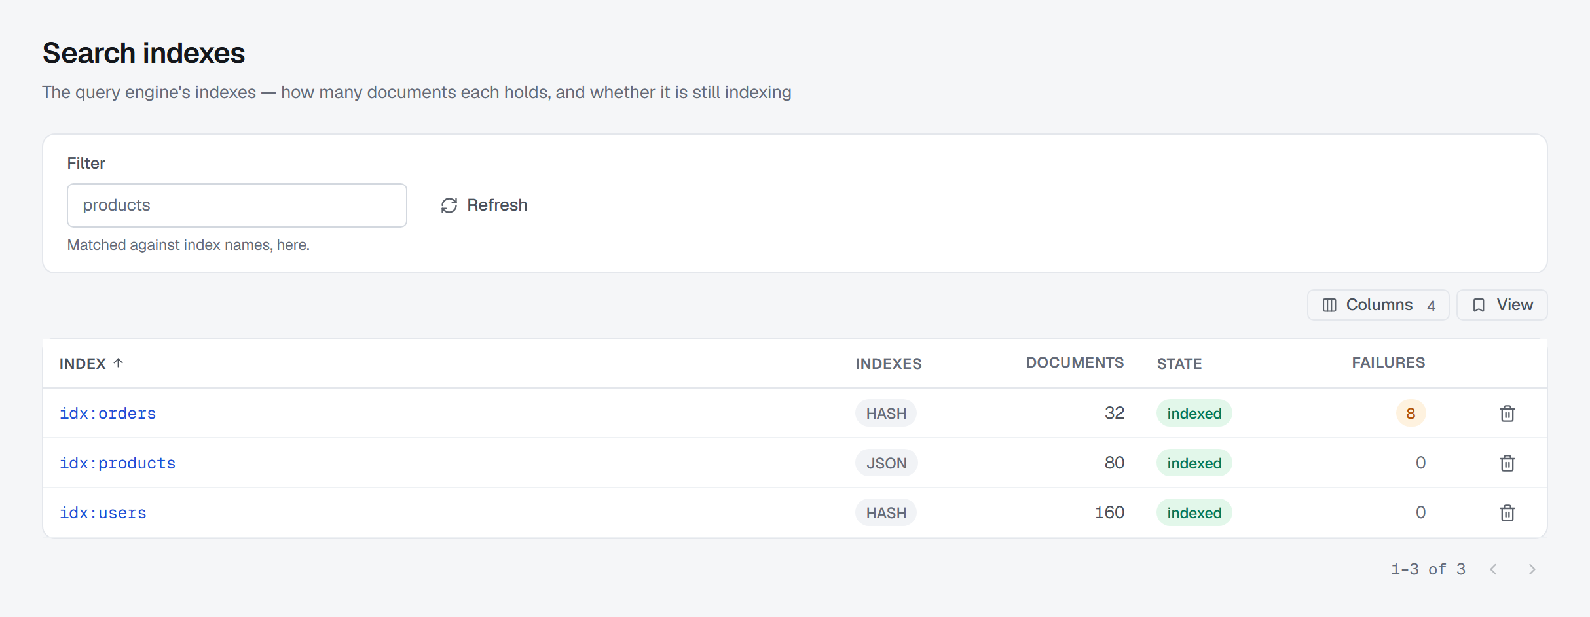Click document count 32
This screenshot has width=1590, height=617.
(x=1115, y=413)
